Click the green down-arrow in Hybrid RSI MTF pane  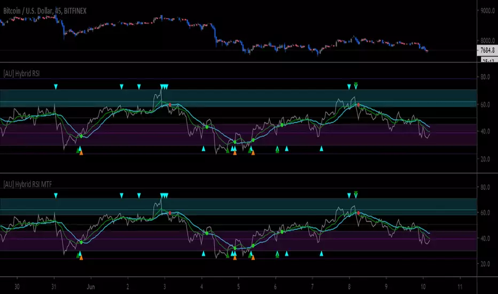(x=356, y=194)
